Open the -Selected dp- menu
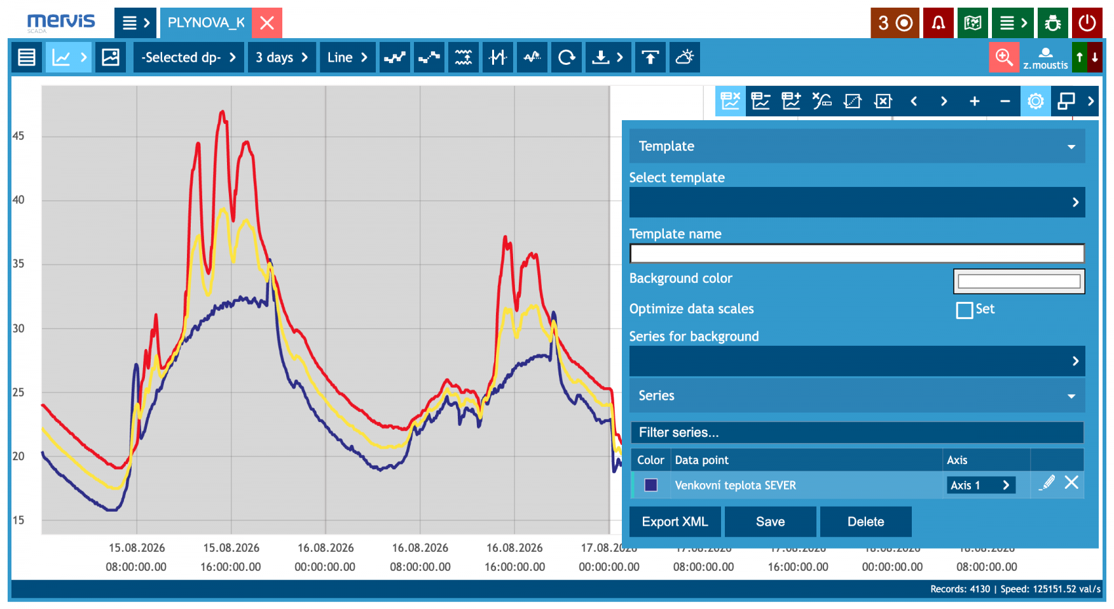The height and width of the screenshot is (609, 1114). coord(189,57)
